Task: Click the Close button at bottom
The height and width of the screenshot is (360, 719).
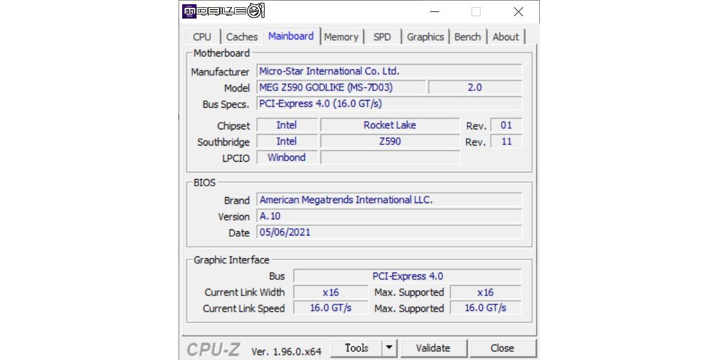Action: [x=502, y=348]
